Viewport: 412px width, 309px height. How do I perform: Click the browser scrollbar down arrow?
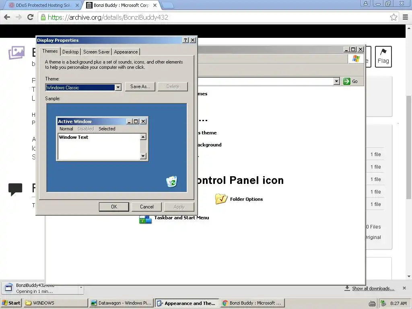tap(409, 276)
